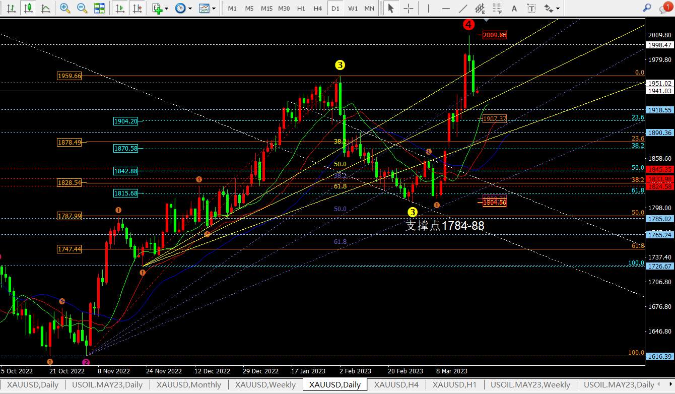This screenshot has width=675, height=394.
Task: Expand the periodicity dropdown arrow
Action: point(190,8)
